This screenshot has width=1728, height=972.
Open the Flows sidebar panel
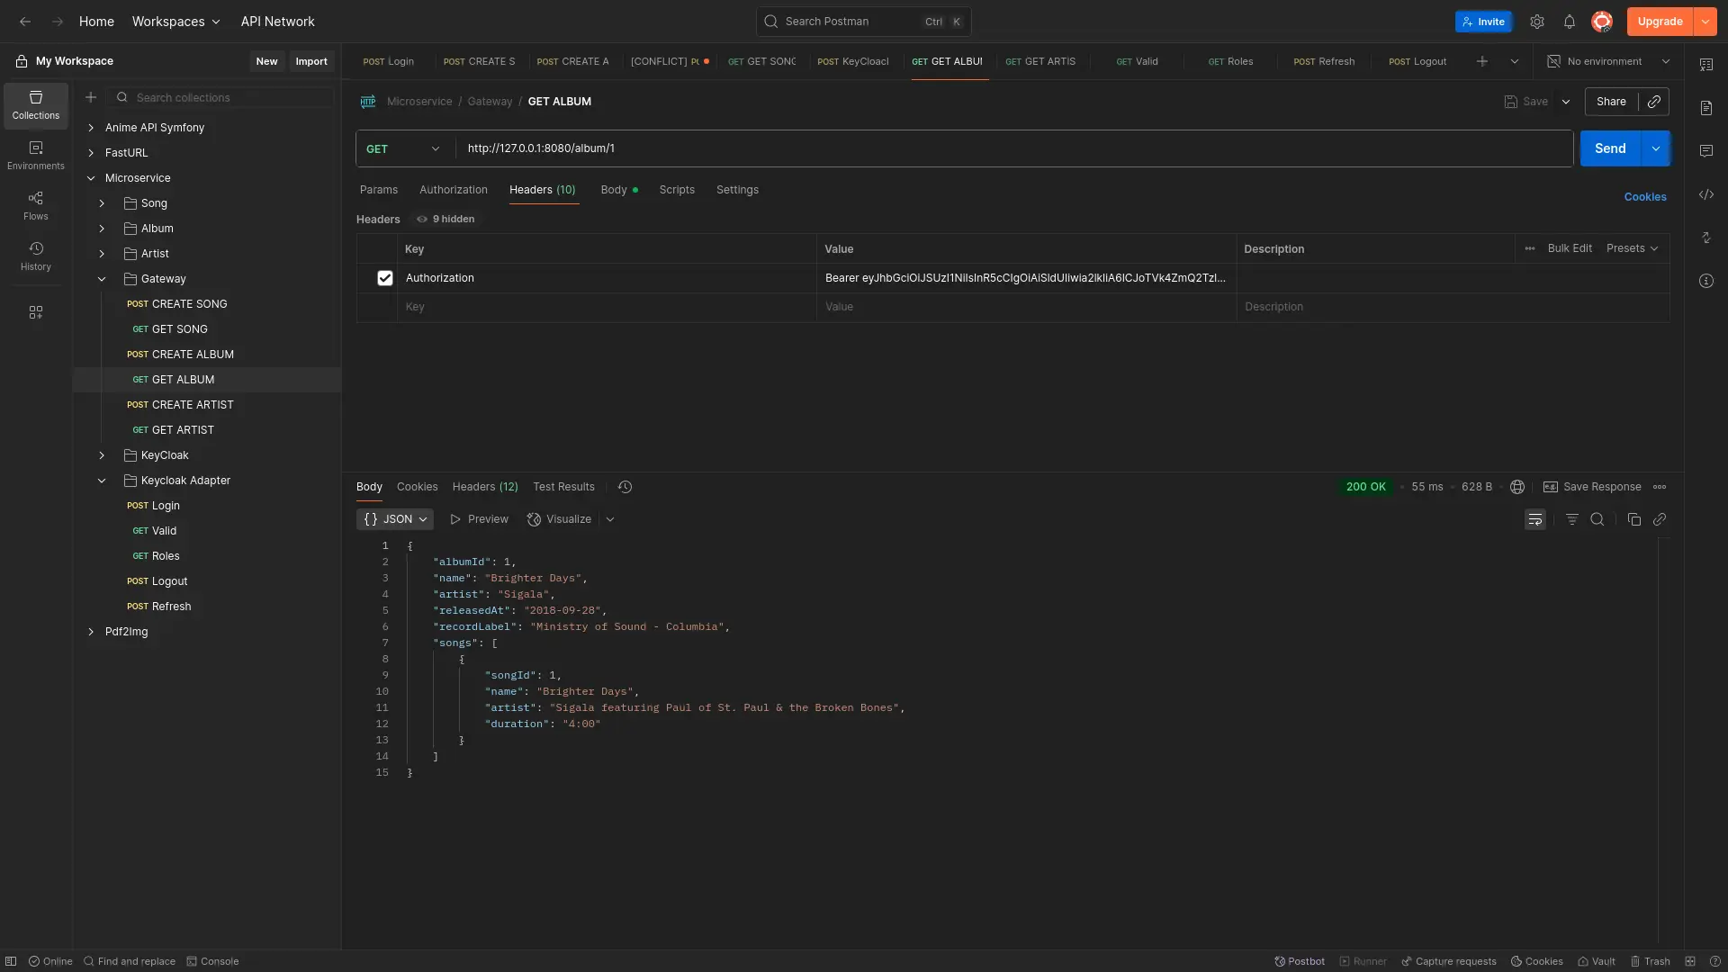(36, 206)
